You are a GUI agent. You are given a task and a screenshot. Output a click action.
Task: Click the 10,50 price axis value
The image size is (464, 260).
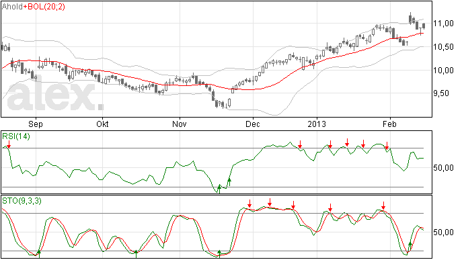pos(443,47)
